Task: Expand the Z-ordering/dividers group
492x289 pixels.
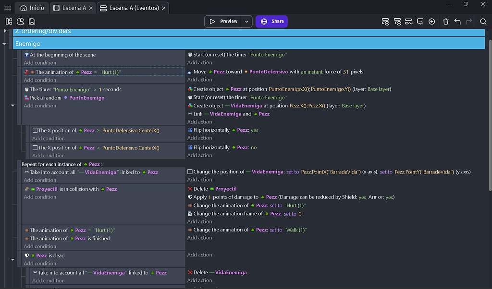Action: 4,31
